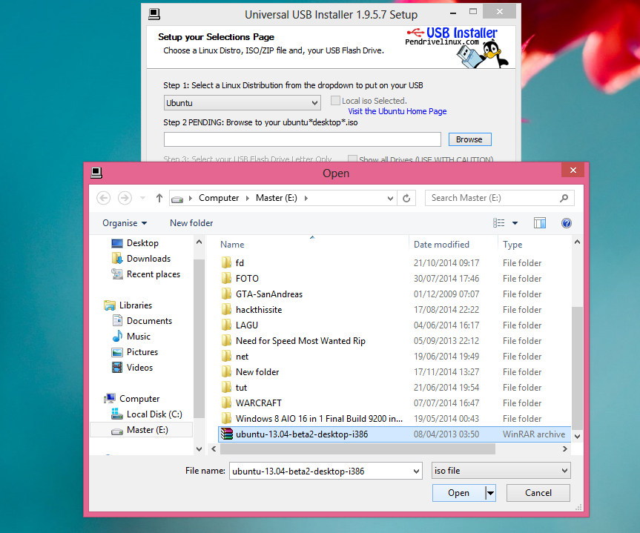Select Need for Speed Most Wanted Rip
The image size is (640, 533).
coord(395,341)
